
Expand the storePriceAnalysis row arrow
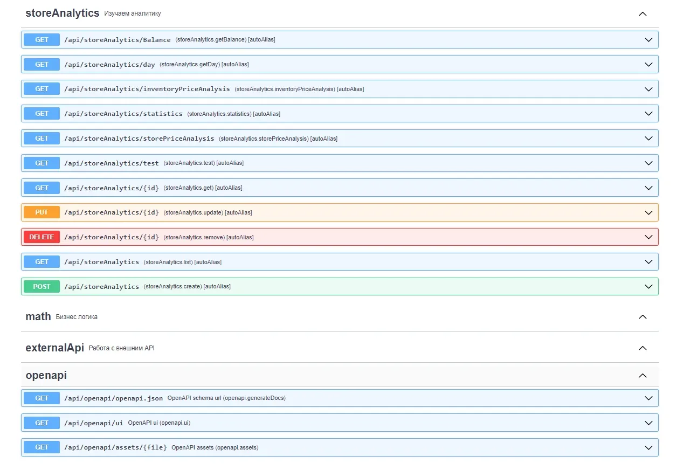point(648,139)
